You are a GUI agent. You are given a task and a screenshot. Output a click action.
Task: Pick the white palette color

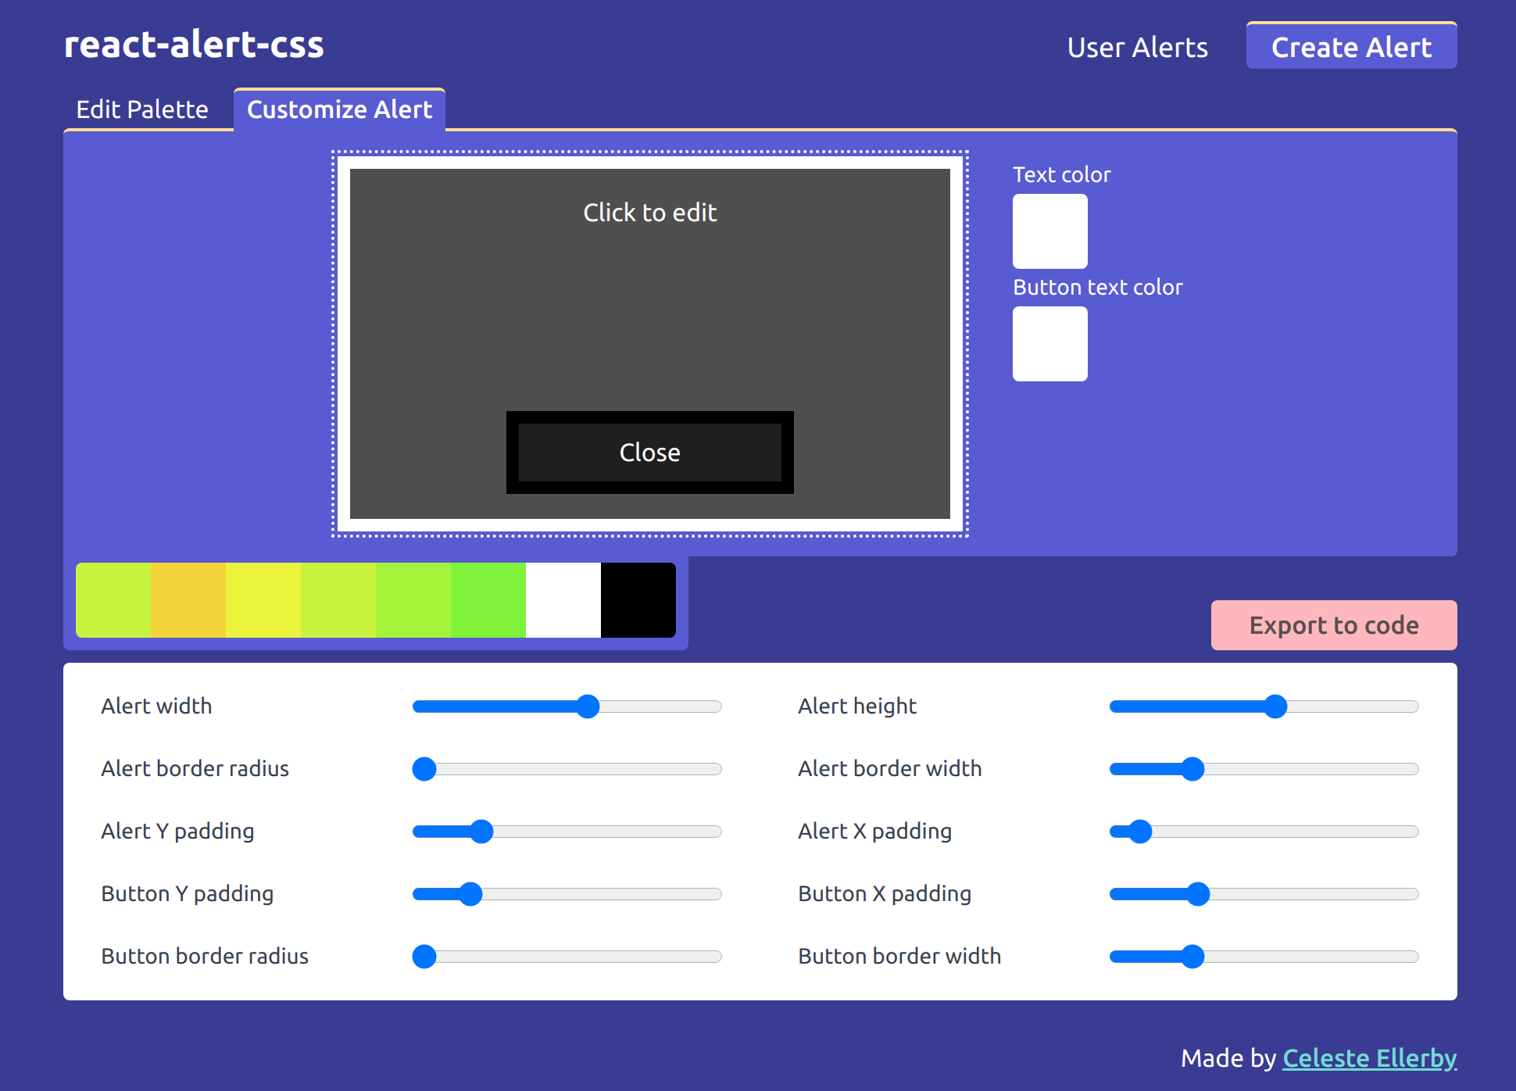point(563,600)
